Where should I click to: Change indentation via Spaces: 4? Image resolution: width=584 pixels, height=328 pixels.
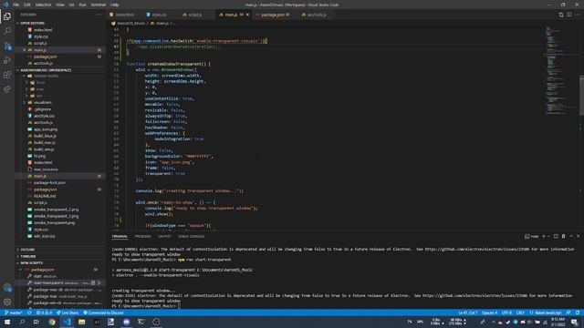(489, 313)
